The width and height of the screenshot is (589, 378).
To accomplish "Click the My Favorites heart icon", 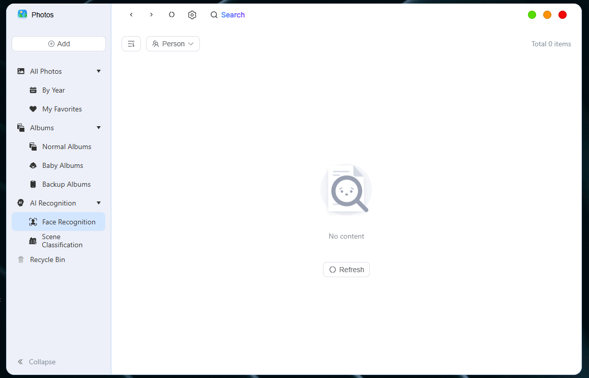I will click(x=33, y=109).
